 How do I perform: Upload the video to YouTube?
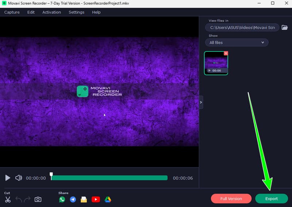96,199
